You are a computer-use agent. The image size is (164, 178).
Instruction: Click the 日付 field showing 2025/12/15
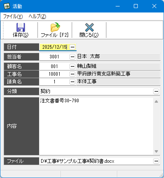(54, 47)
